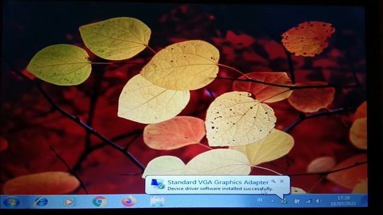This screenshot has height=215, width=383.
Task: Open the network signal tray icon
Action: [x=308, y=201]
